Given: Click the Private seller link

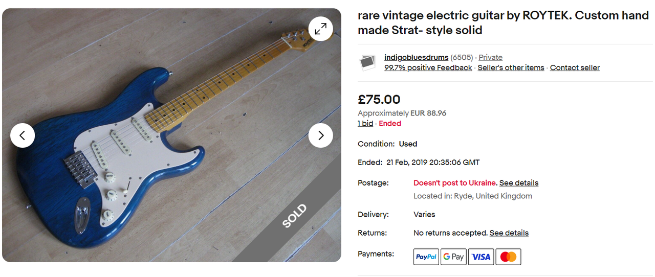Looking at the screenshot, I should (490, 57).
